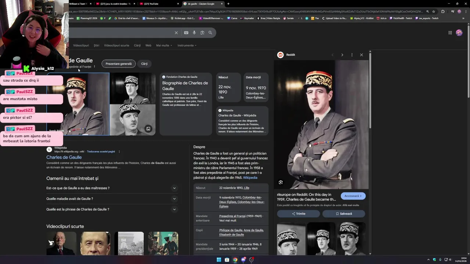
Task: Search inside image with lens icon on preview
Action: (281, 182)
